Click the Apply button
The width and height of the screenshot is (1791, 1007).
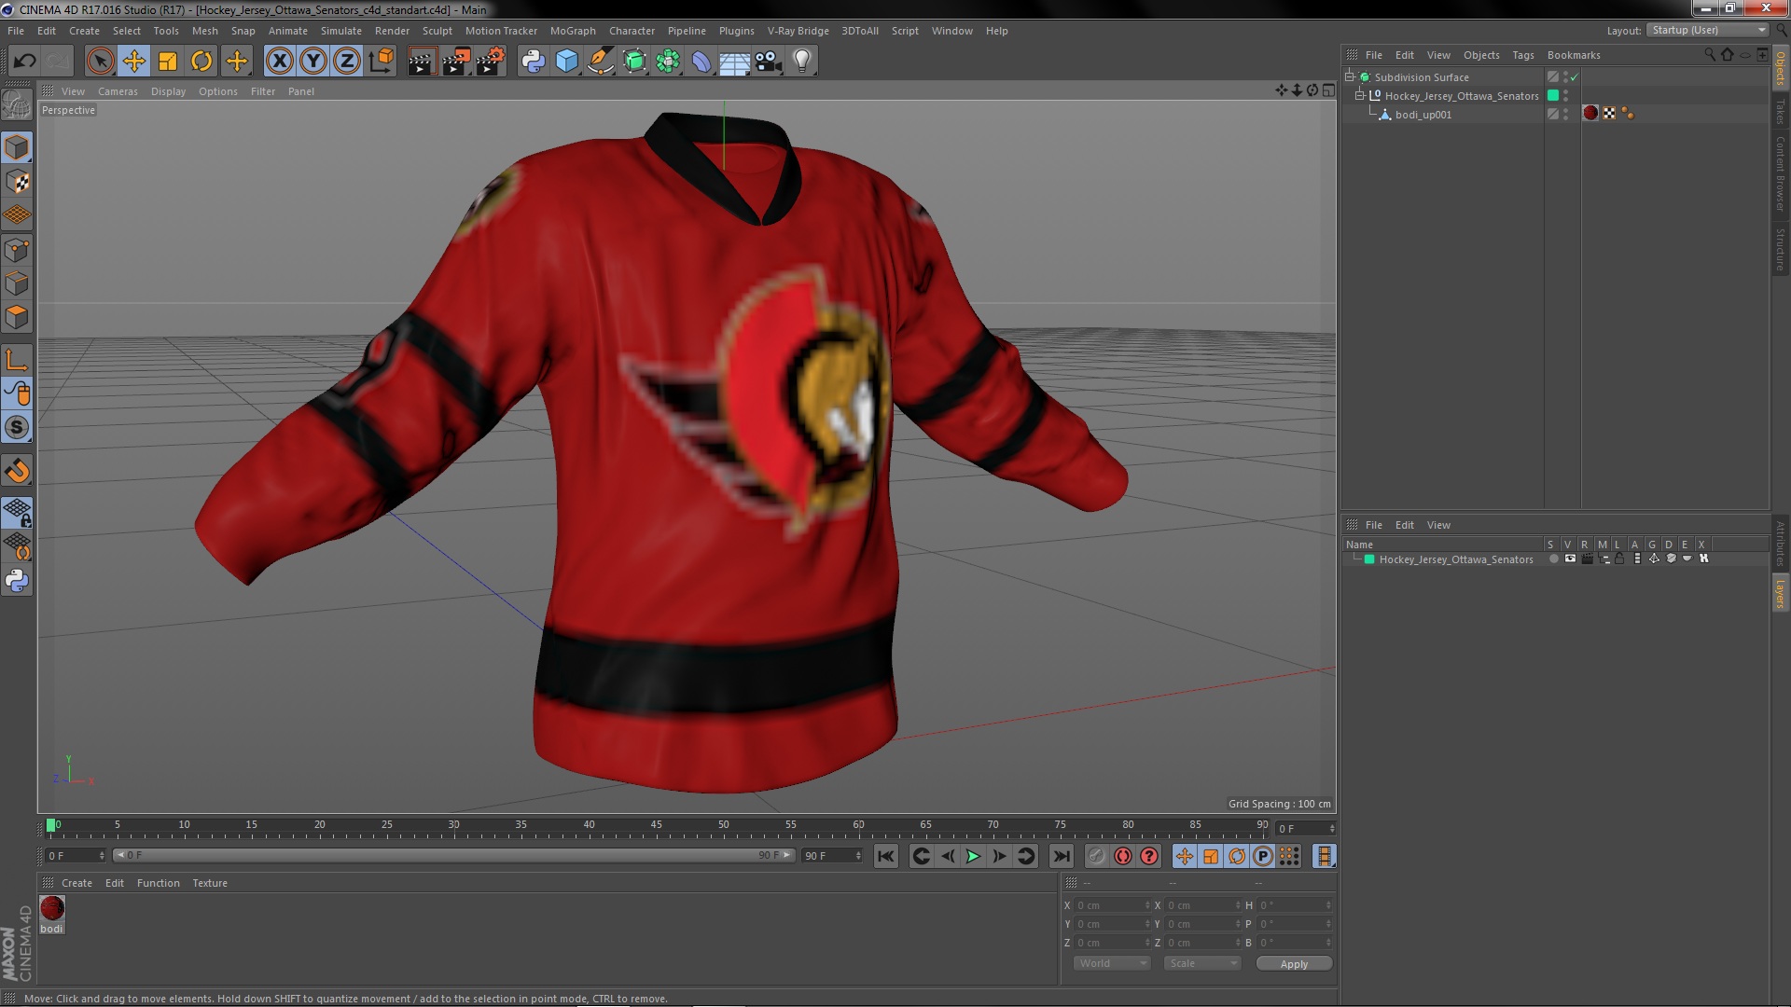coord(1294,964)
